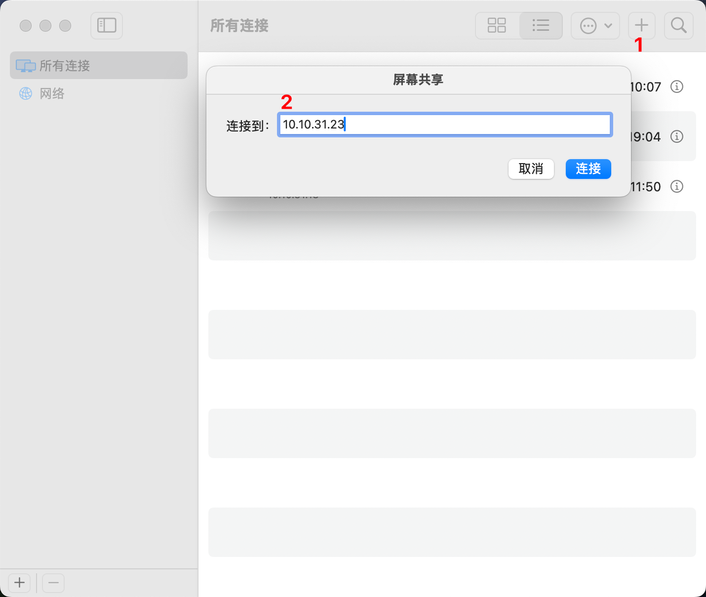Show info for the 10:07 connection
The image size is (706, 597).
point(677,87)
